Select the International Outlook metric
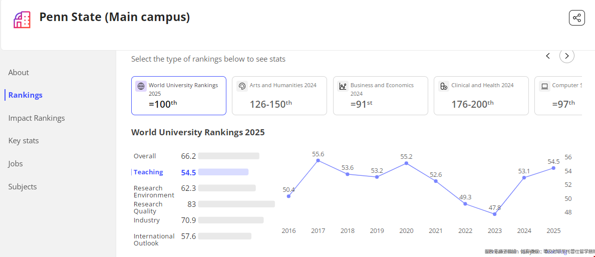The width and height of the screenshot is (595, 257). point(154,239)
